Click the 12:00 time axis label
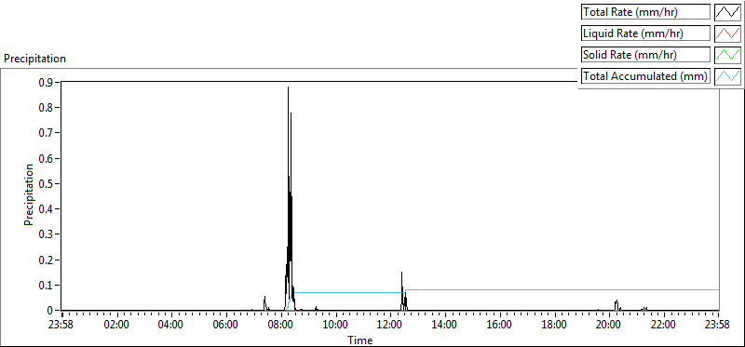 (x=390, y=326)
